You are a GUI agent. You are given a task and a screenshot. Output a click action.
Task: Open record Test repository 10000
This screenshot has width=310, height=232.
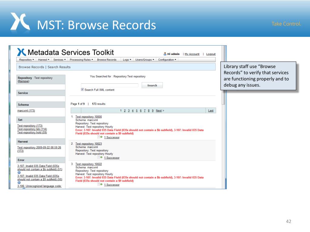(x=89, y=117)
